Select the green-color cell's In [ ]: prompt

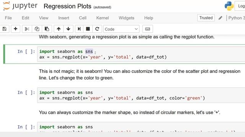(26, 92)
